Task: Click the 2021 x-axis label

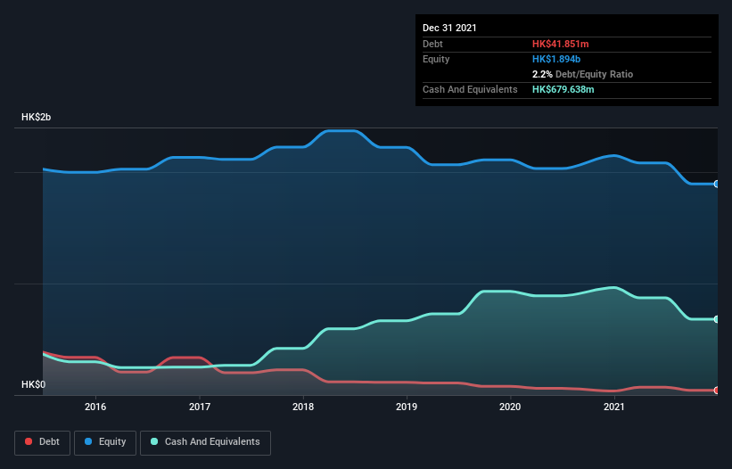Action: (614, 407)
